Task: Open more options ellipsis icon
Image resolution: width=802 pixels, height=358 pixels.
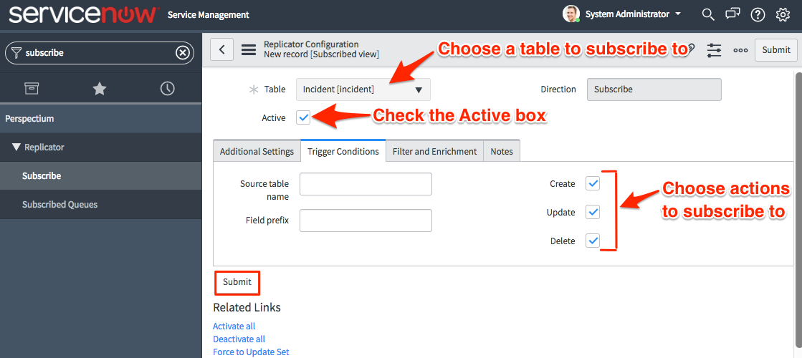Action: coord(740,50)
